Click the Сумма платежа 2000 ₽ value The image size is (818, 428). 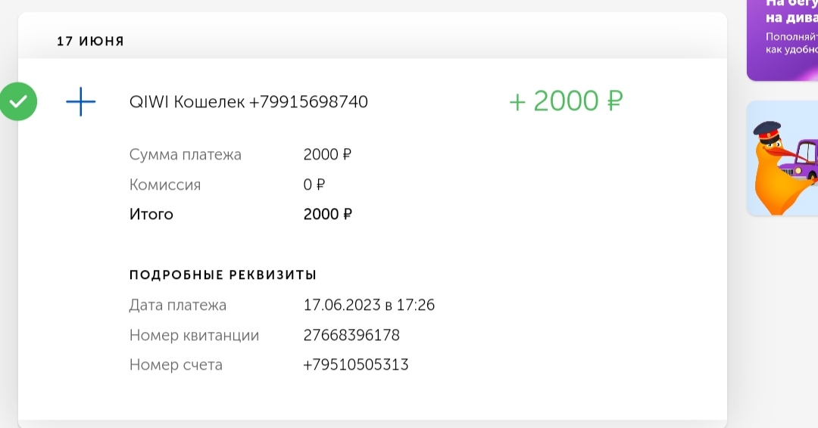pyautogui.click(x=327, y=155)
